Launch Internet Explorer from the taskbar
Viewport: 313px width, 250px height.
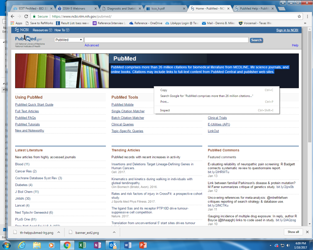click(22, 245)
